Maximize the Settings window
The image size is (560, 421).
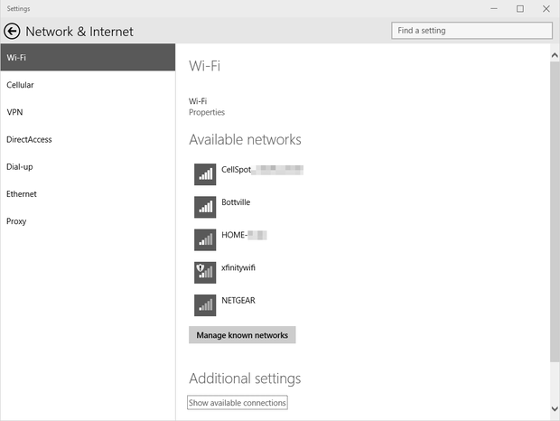(520, 8)
